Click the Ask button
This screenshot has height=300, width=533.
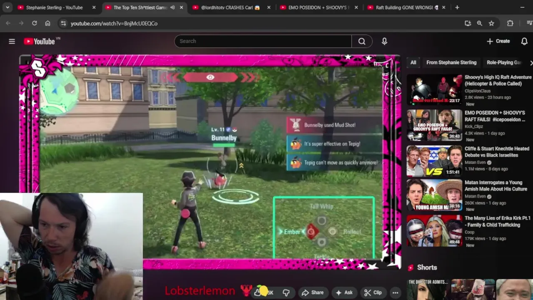click(x=344, y=292)
